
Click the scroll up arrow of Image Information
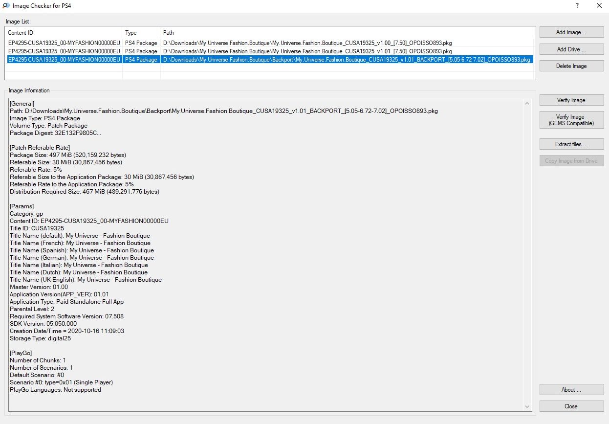click(527, 103)
